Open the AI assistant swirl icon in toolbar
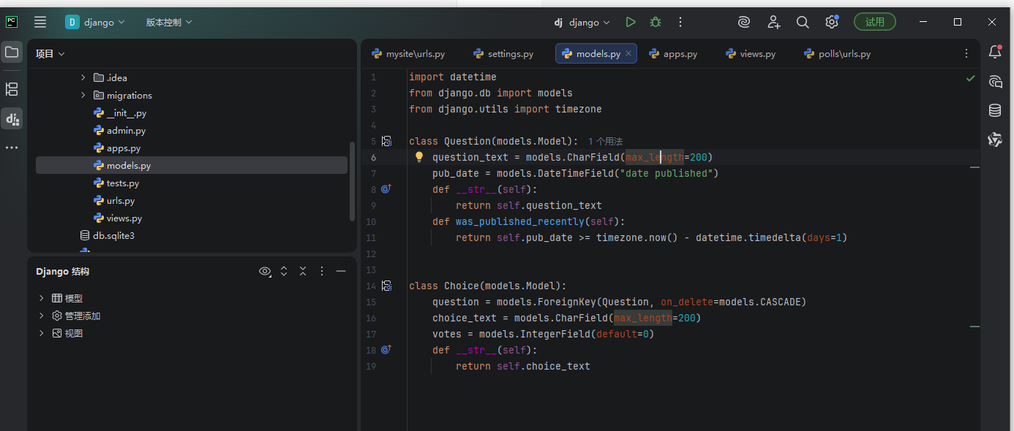Viewport: 1014px width, 431px height. click(744, 23)
